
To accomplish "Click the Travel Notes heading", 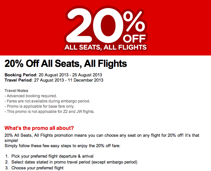I will click(16, 91).
